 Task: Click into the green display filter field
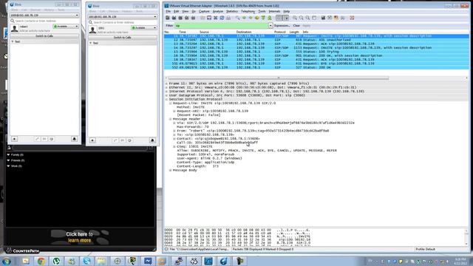click(x=221, y=26)
